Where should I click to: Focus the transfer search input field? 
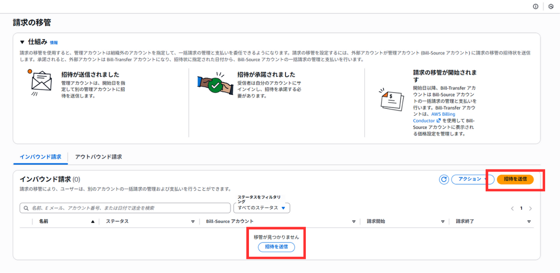click(127, 208)
